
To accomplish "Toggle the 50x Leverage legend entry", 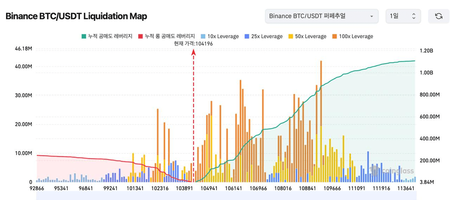I will 307,36.
